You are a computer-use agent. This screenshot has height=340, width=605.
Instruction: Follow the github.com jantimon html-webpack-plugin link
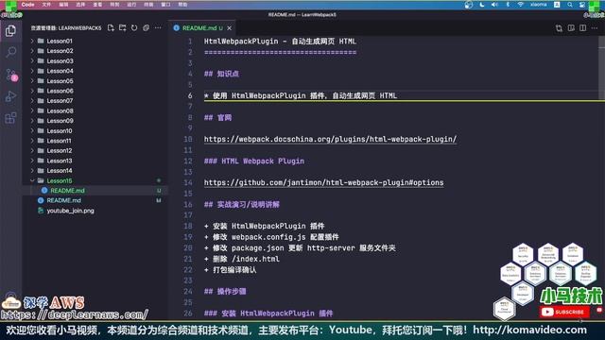[x=323, y=182]
